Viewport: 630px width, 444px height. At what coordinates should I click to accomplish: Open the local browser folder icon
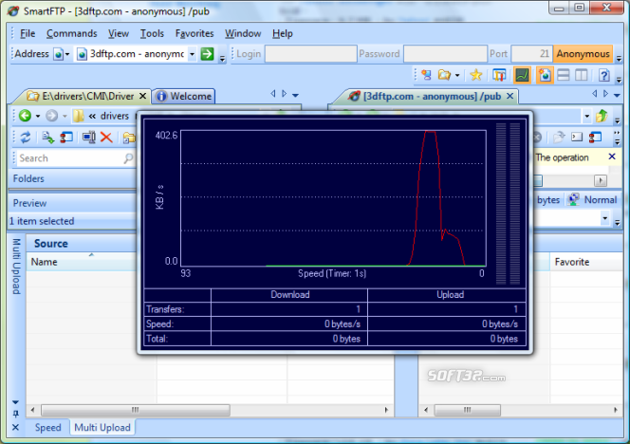coord(444,75)
